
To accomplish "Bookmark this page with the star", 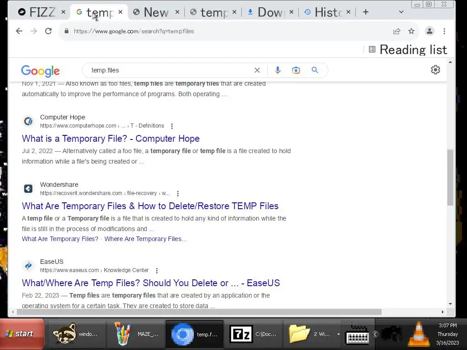I will 411,31.
